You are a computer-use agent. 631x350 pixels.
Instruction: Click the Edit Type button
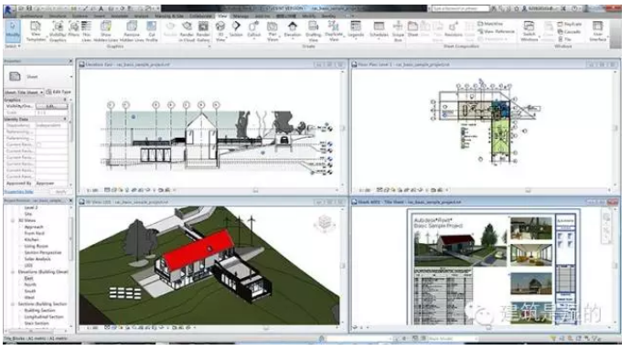tap(59, 92)
